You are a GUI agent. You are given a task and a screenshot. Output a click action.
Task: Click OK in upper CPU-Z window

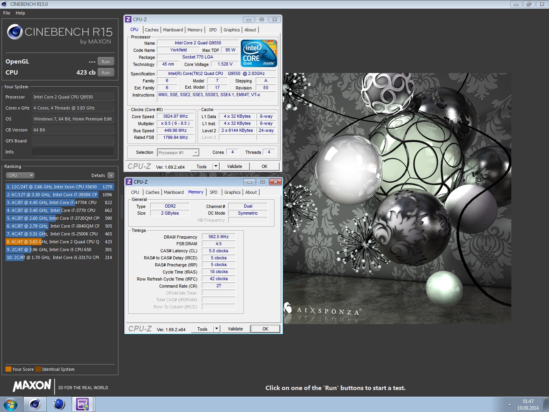point(265,166)
